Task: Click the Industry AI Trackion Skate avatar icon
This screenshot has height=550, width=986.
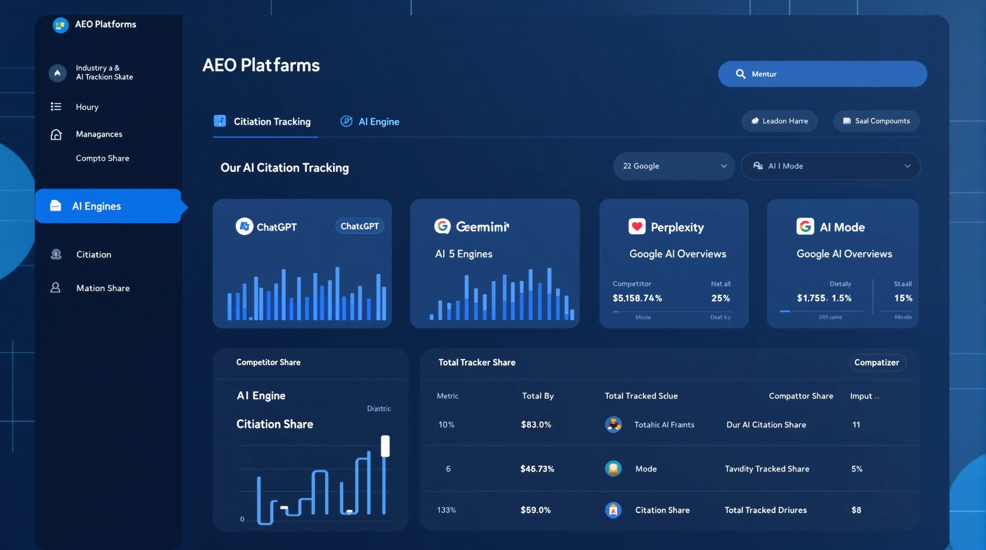Action: point(57,73)
